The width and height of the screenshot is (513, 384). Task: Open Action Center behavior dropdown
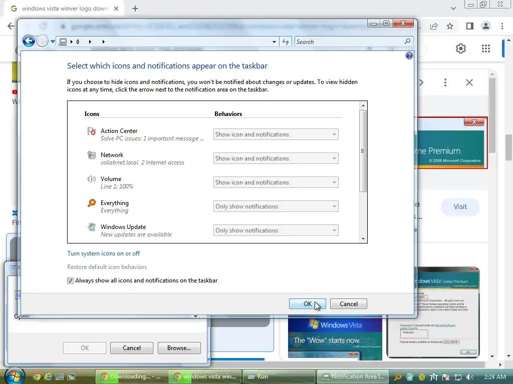(x=276, y=134)
